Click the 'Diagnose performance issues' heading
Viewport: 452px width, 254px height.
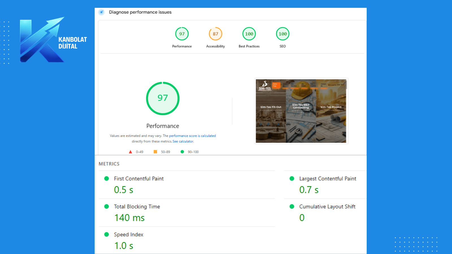pos(140,12)
